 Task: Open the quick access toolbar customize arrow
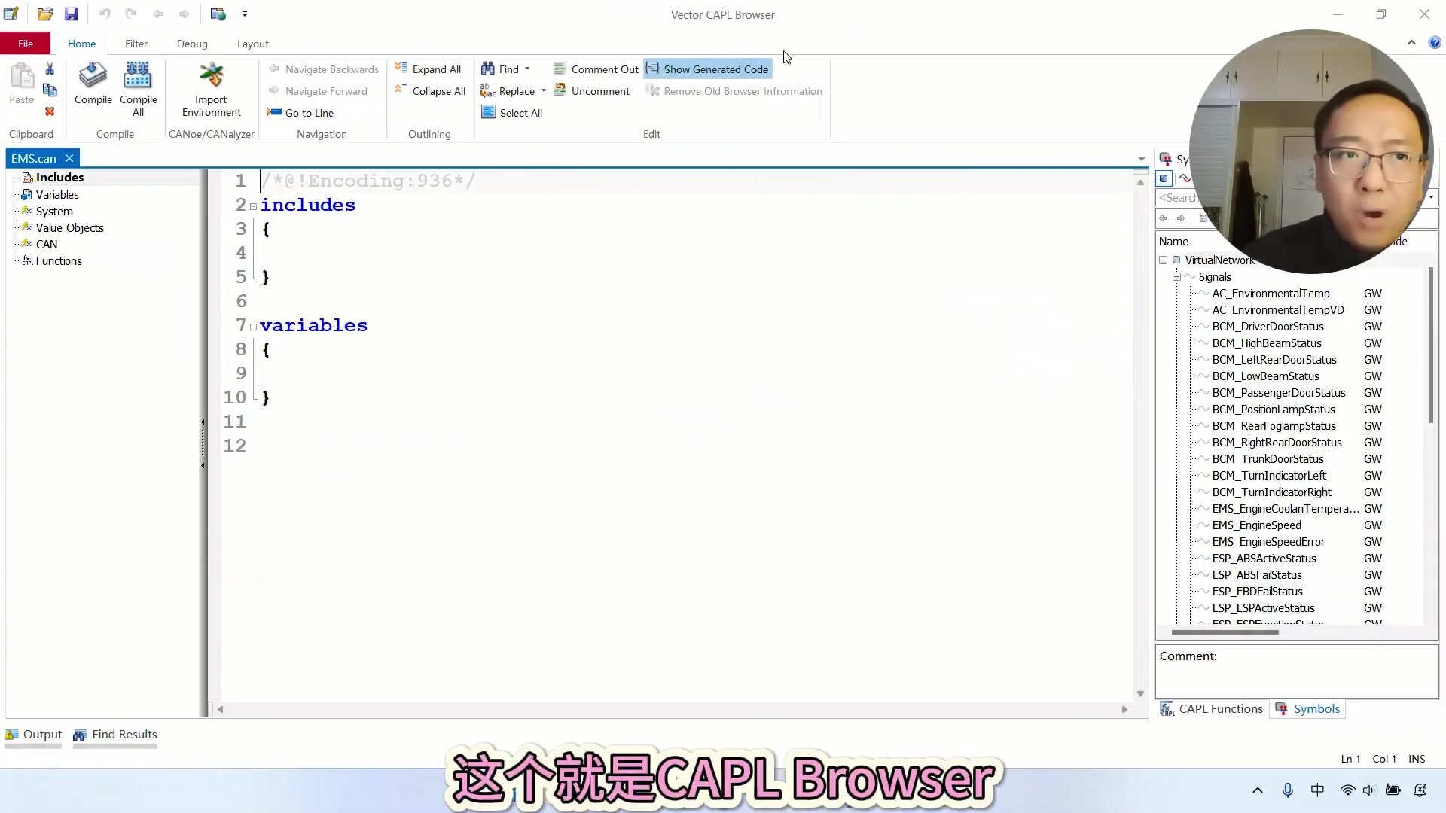click(245, 14)
